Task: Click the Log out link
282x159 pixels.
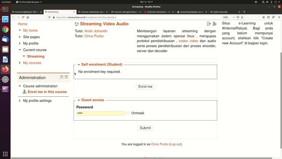Action: coord(175,144)
